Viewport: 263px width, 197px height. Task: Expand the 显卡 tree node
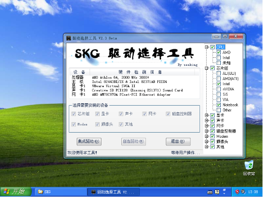click(207, 115)
